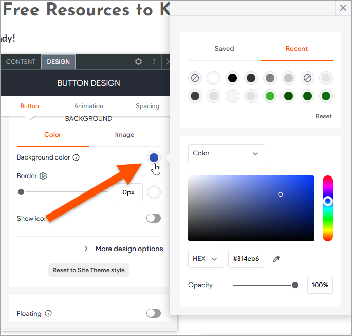Click the Background color info icon
352x336 pixels.
(x=76, y=157)
